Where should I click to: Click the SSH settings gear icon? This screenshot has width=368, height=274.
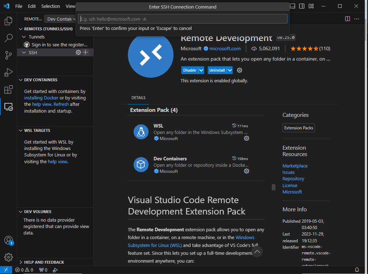click(78, 52)
